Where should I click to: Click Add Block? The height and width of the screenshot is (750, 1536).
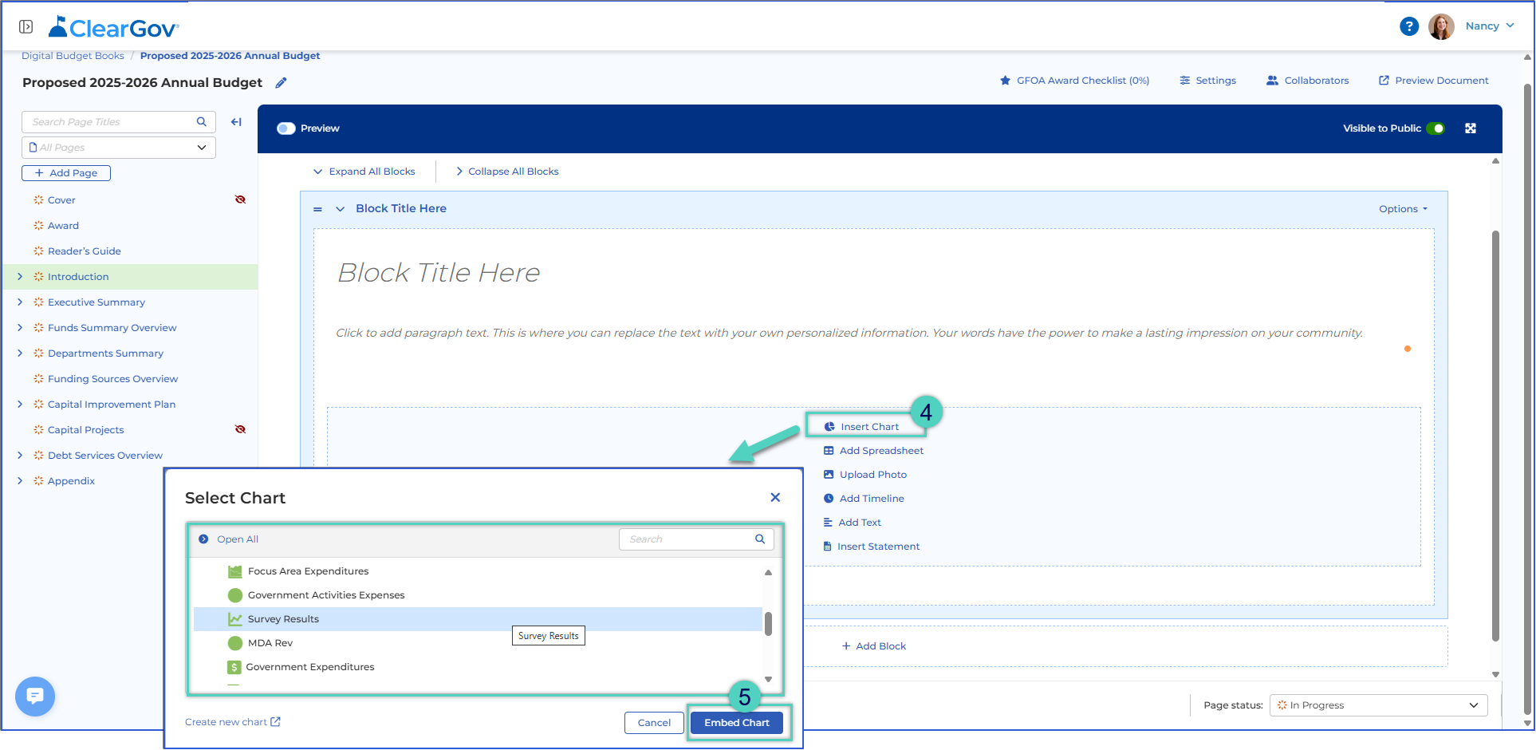coord(873,646)
